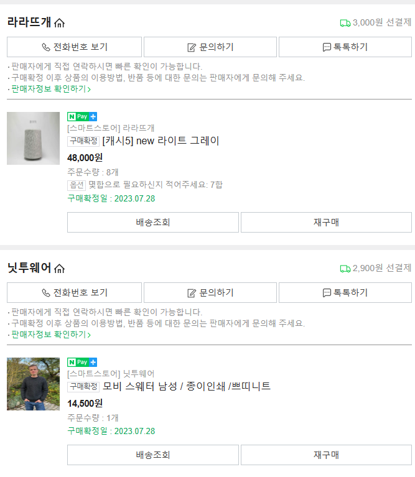Expand 판매자정보 확인하기 for 닛투웨어
Image resolution: width=415 pixels, height=477 pixels.
tap(51, 335)
